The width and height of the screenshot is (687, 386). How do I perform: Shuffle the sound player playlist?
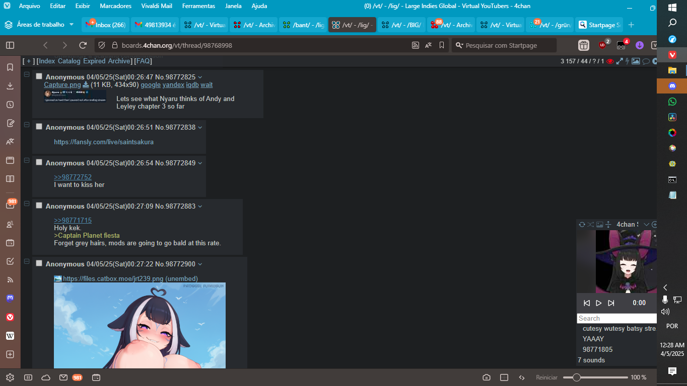click(590, 225)
